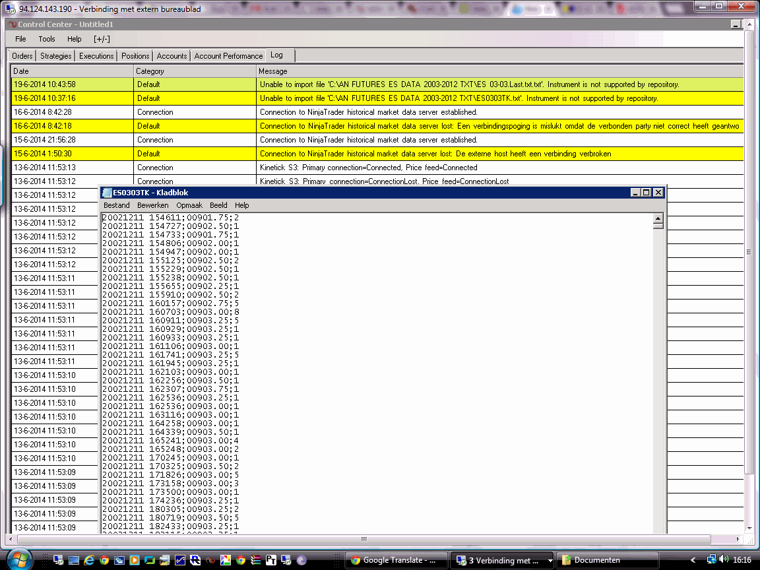Screen dimensions: 760x570
Task: Click first Kladblok line 154611;00901.75;2
Action: pos(171,218)
